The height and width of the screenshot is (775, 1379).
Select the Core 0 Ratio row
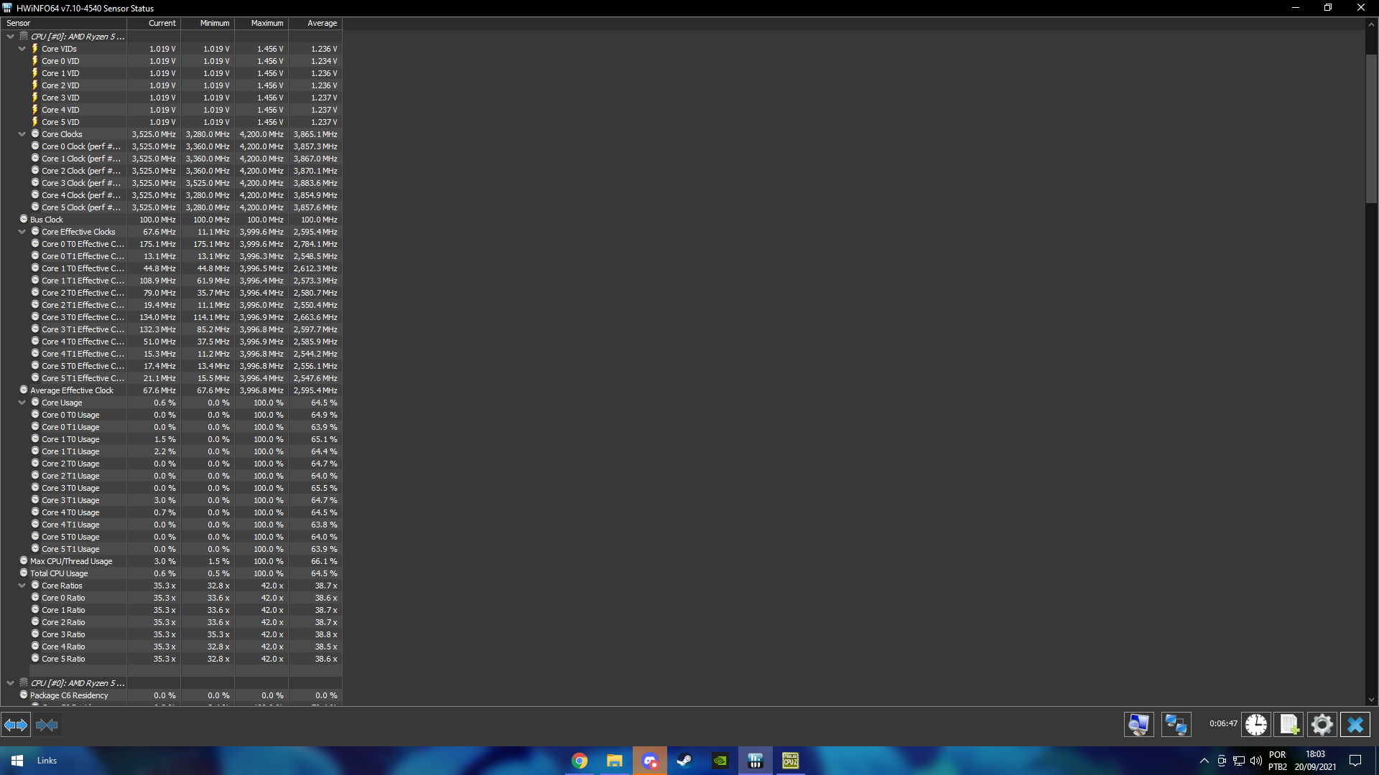[171, 598]
